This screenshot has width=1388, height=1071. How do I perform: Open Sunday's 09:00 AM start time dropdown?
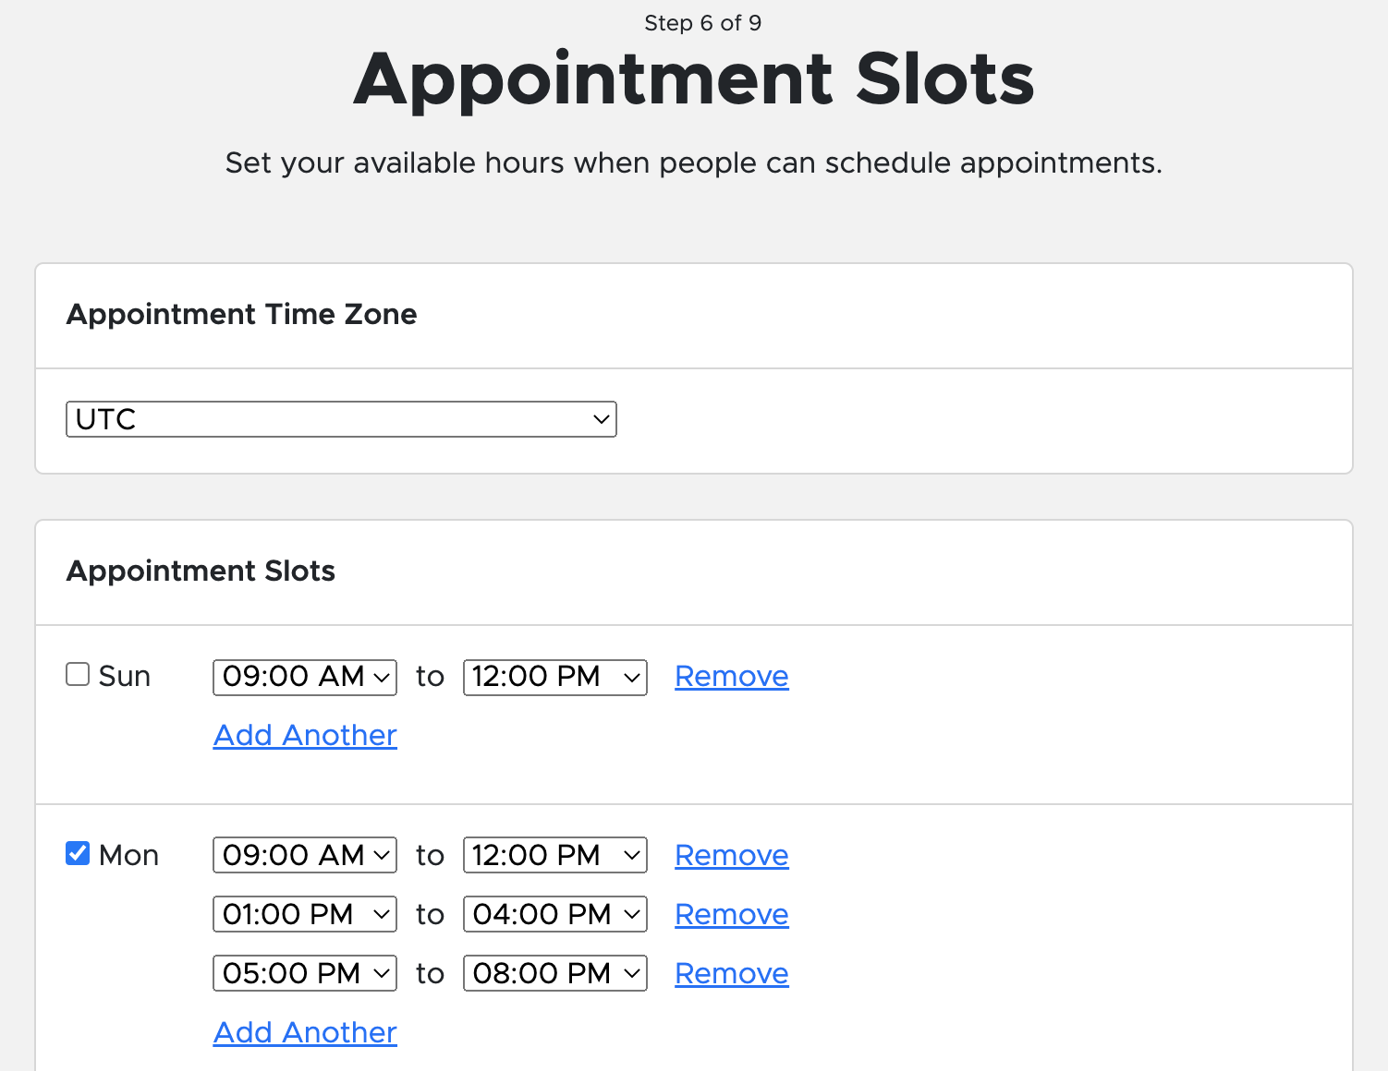click(x=305, y=677)
